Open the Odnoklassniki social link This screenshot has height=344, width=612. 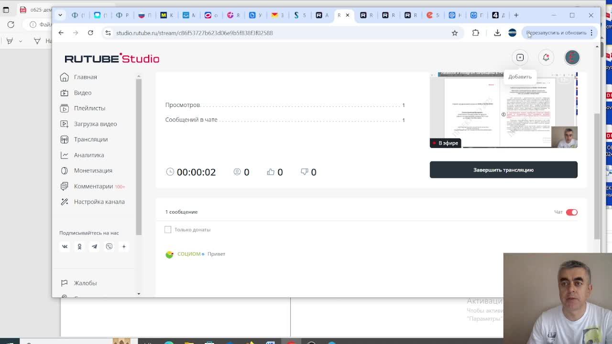(79, 247)
